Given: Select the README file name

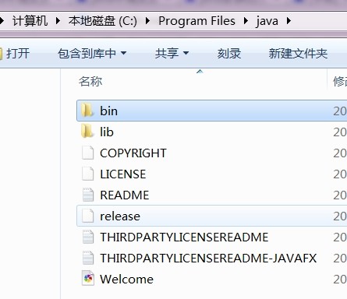Looking at the screenshot, I should (x=125, y=195).
